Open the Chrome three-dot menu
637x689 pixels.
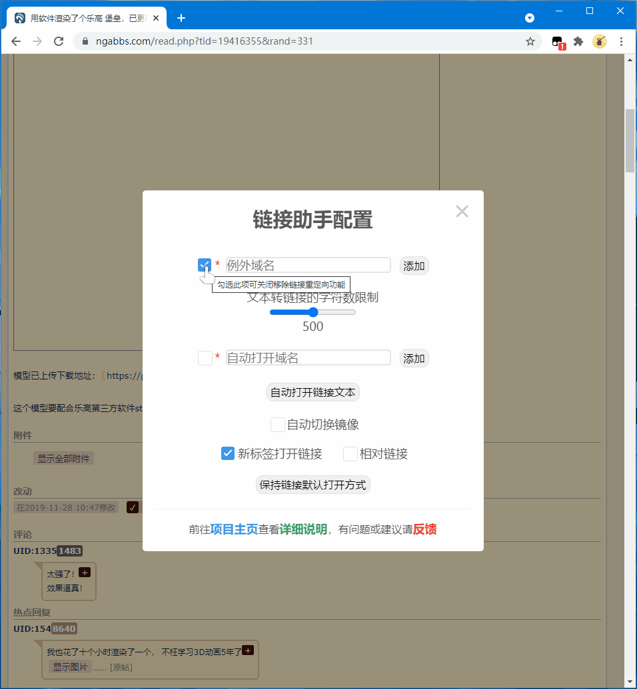point(621,41)
